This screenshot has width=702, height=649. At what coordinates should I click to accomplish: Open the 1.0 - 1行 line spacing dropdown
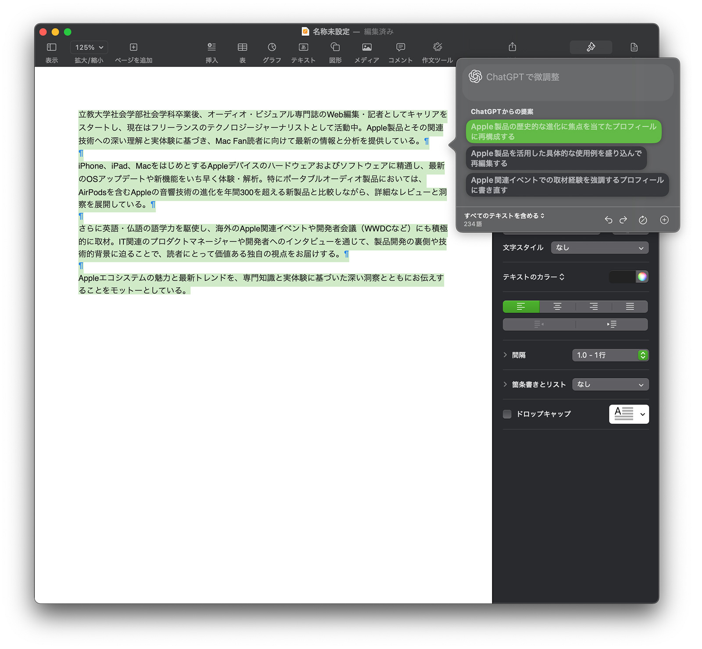610,355
